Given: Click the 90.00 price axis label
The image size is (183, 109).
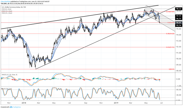Looking at the screenshot, I should [179, 59].
